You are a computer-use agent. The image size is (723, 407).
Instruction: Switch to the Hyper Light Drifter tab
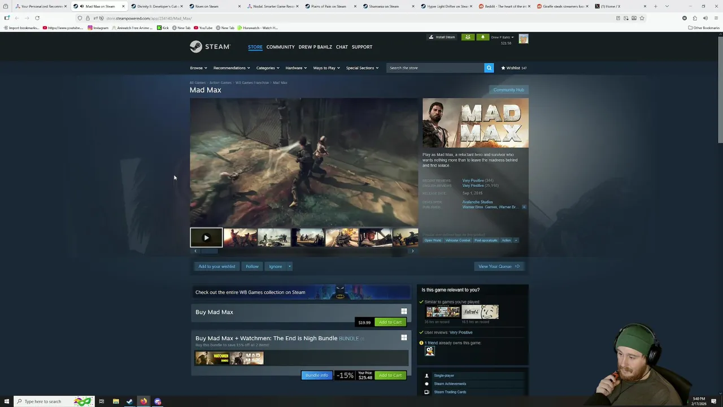coord(447,6)
